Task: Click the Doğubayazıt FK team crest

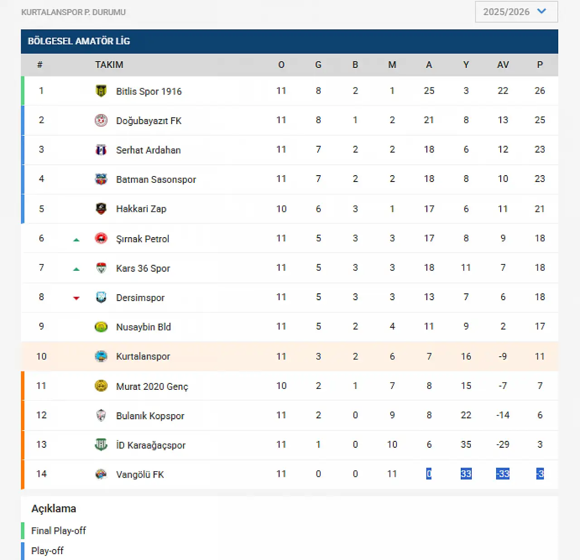Action: click(x=101, y=120)
